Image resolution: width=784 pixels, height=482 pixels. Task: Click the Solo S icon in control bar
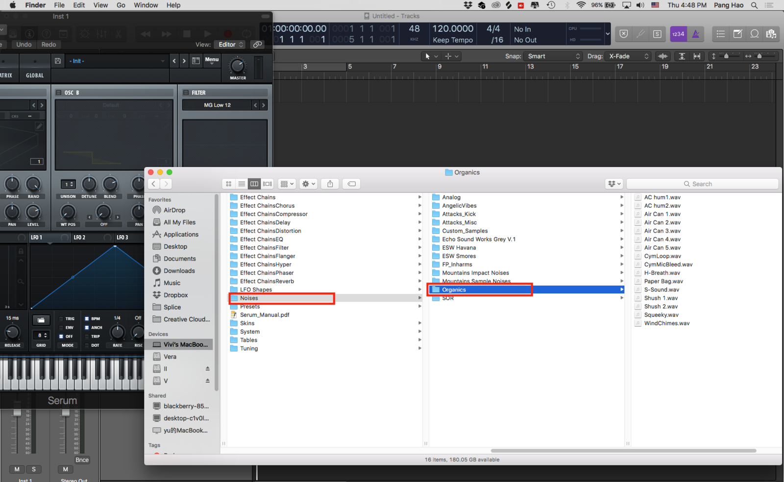657,34
